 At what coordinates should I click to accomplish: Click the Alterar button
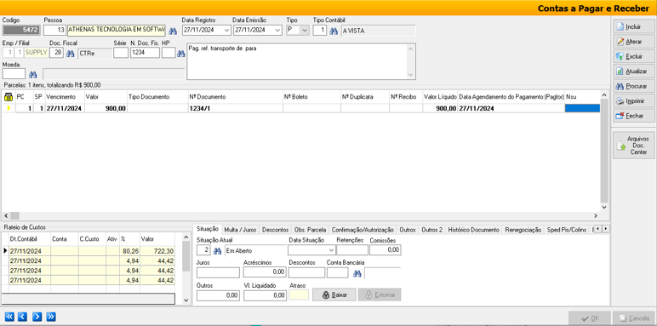(633, 42)
